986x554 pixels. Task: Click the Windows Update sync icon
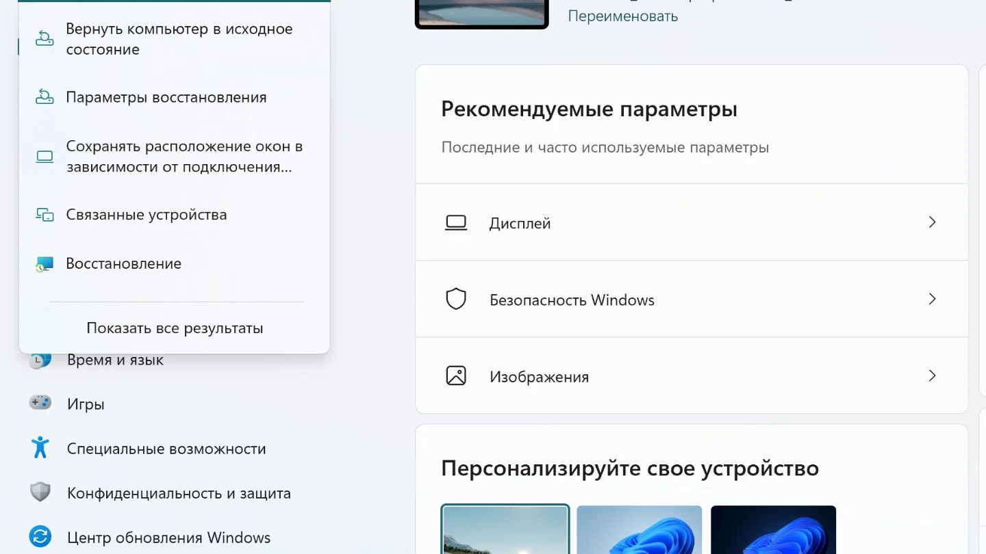[x=40, y=537]
